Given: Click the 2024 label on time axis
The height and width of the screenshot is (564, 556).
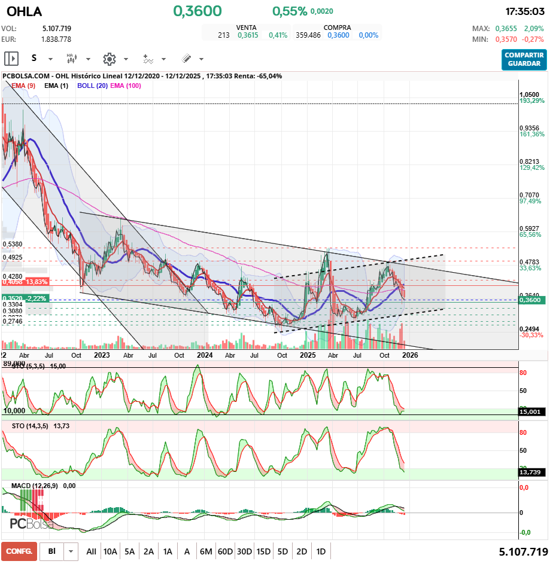Looking at the screenshot, I should coord(205,355).
